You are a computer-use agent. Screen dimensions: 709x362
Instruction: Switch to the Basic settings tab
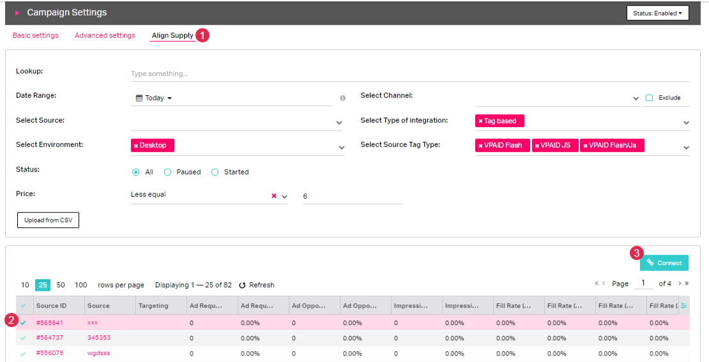pyautogui.click(x=36, y=35)
